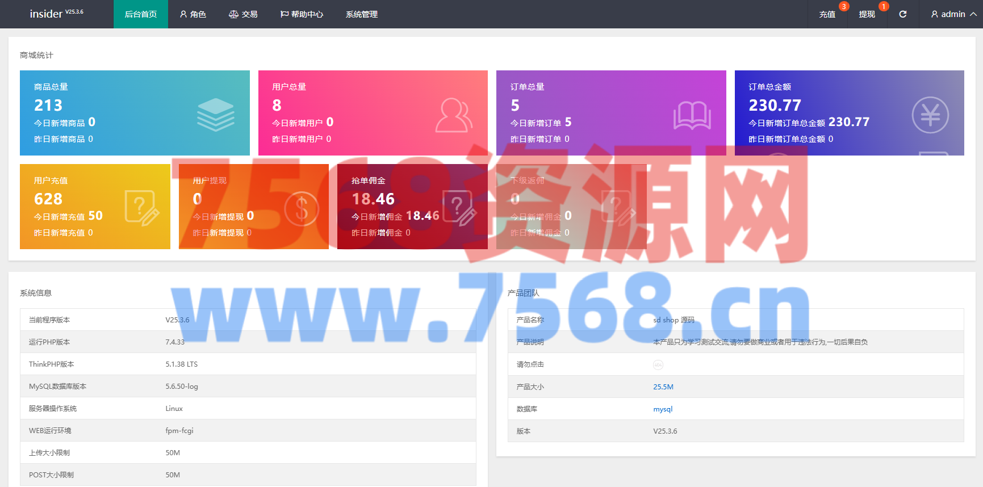Click the open book icon in 订单总量 card
The width and height of the screenshot is (983, 487).
(x=692, y=115)
